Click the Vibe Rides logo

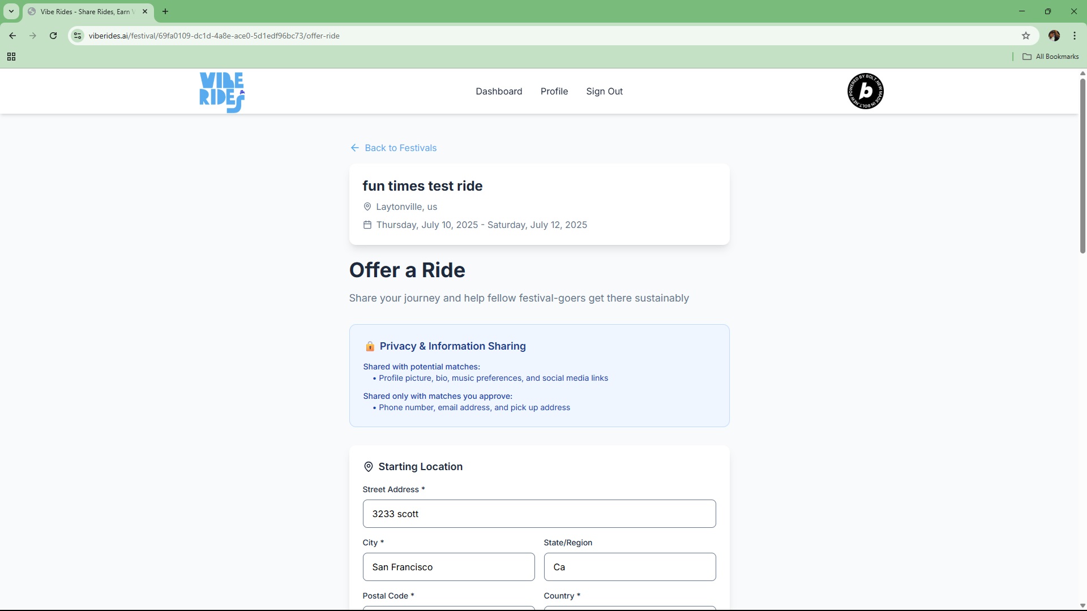click(222, 92)
